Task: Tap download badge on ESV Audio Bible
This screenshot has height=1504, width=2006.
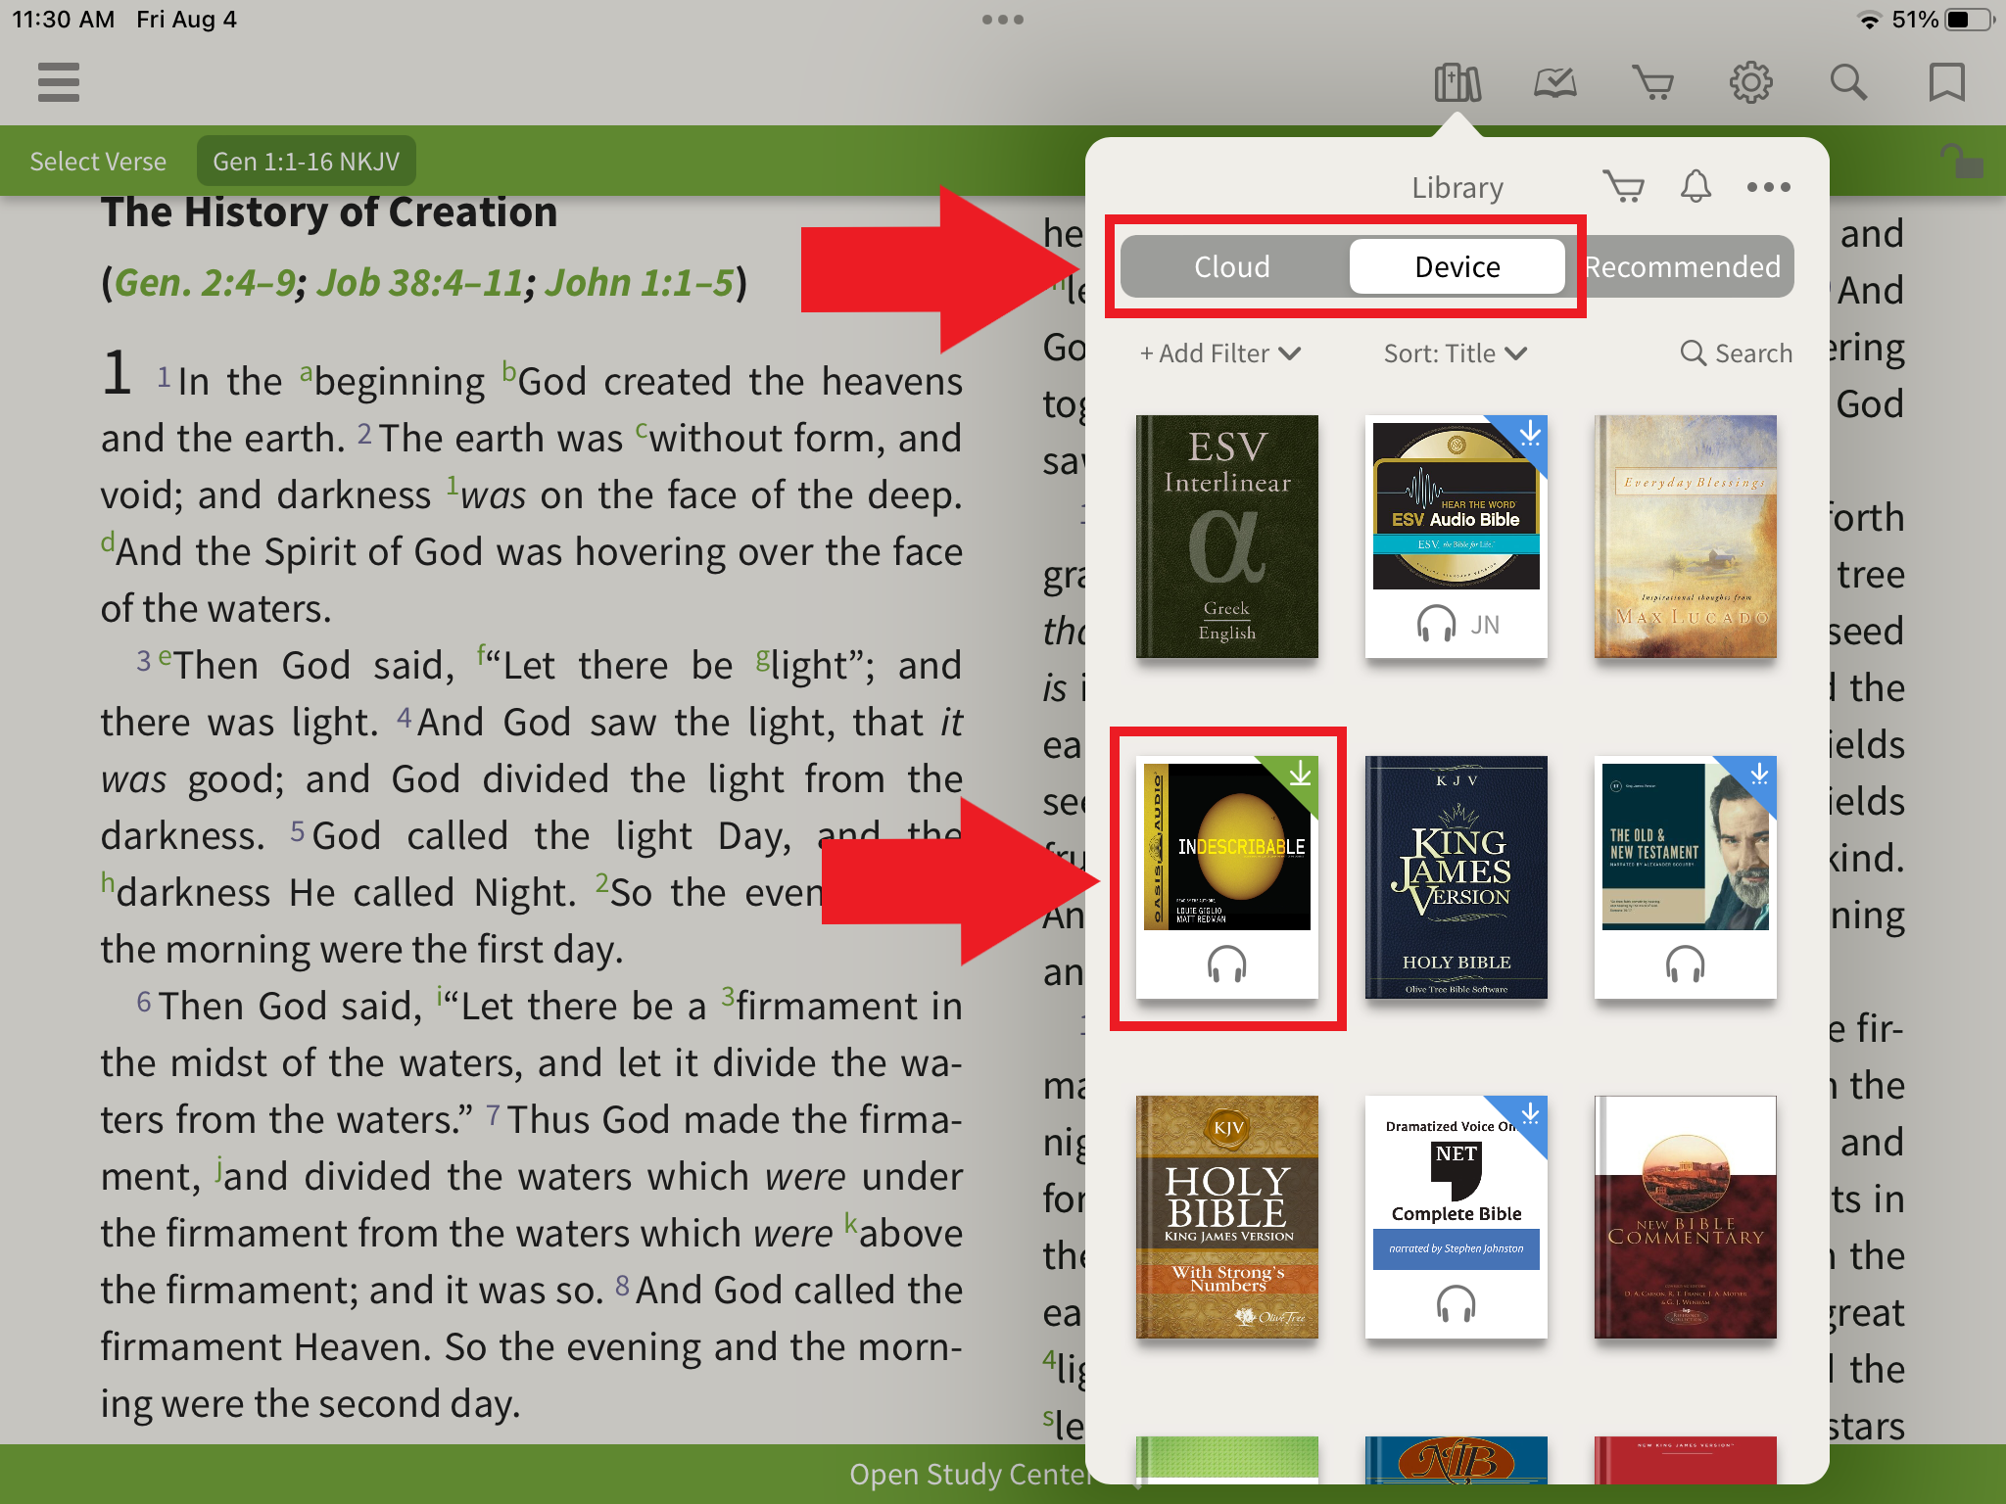Action: point(1530,433)
